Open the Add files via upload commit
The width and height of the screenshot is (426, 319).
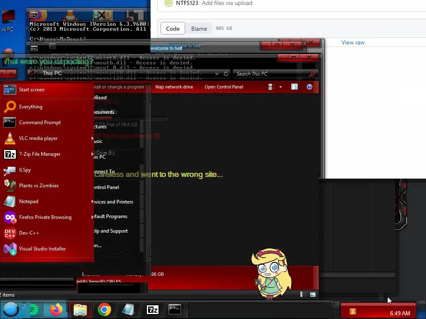(x=227, y=3)
